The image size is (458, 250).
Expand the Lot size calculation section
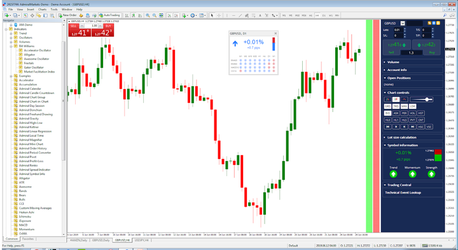coord(413,137)
